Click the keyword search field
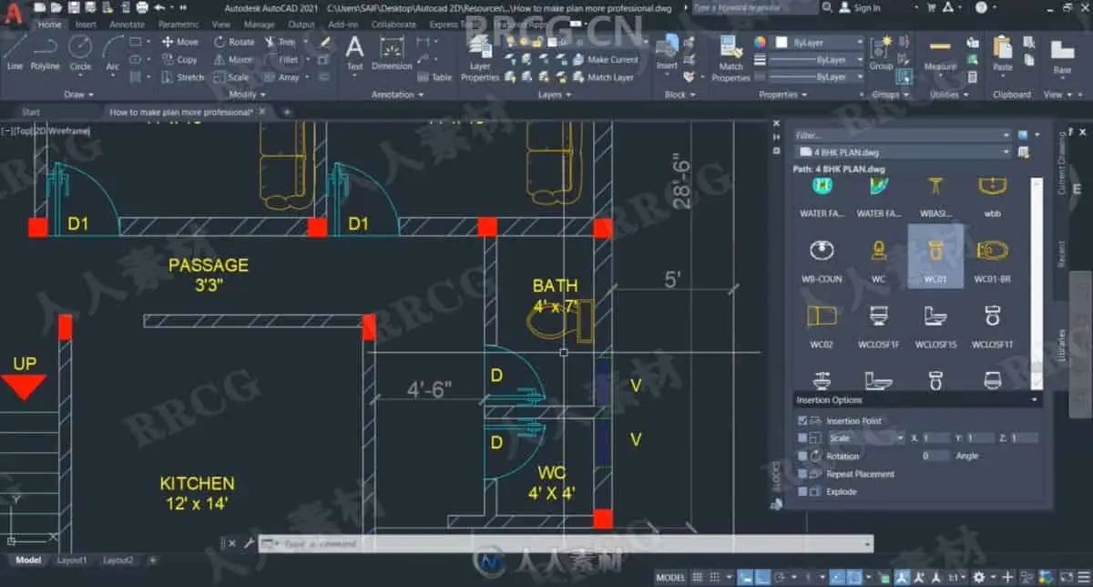 (754, 7)
